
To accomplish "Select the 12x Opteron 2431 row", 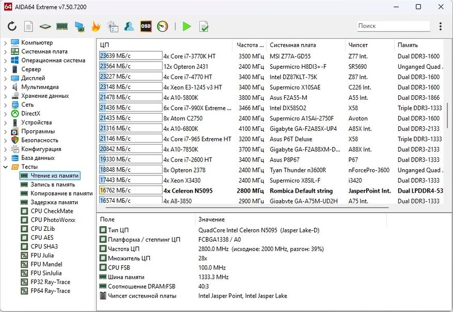I will click(x=271, y=67).
